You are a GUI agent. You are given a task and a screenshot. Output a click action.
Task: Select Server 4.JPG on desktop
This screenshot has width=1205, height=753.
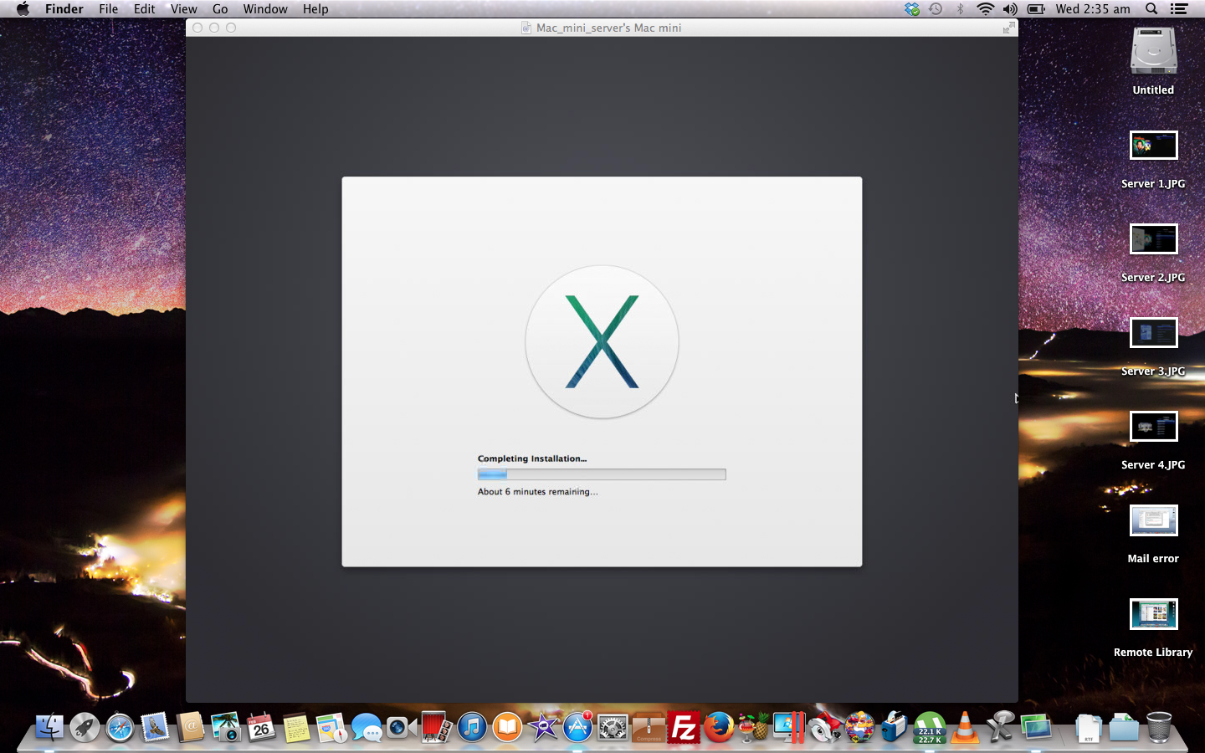coord(1154,427)
